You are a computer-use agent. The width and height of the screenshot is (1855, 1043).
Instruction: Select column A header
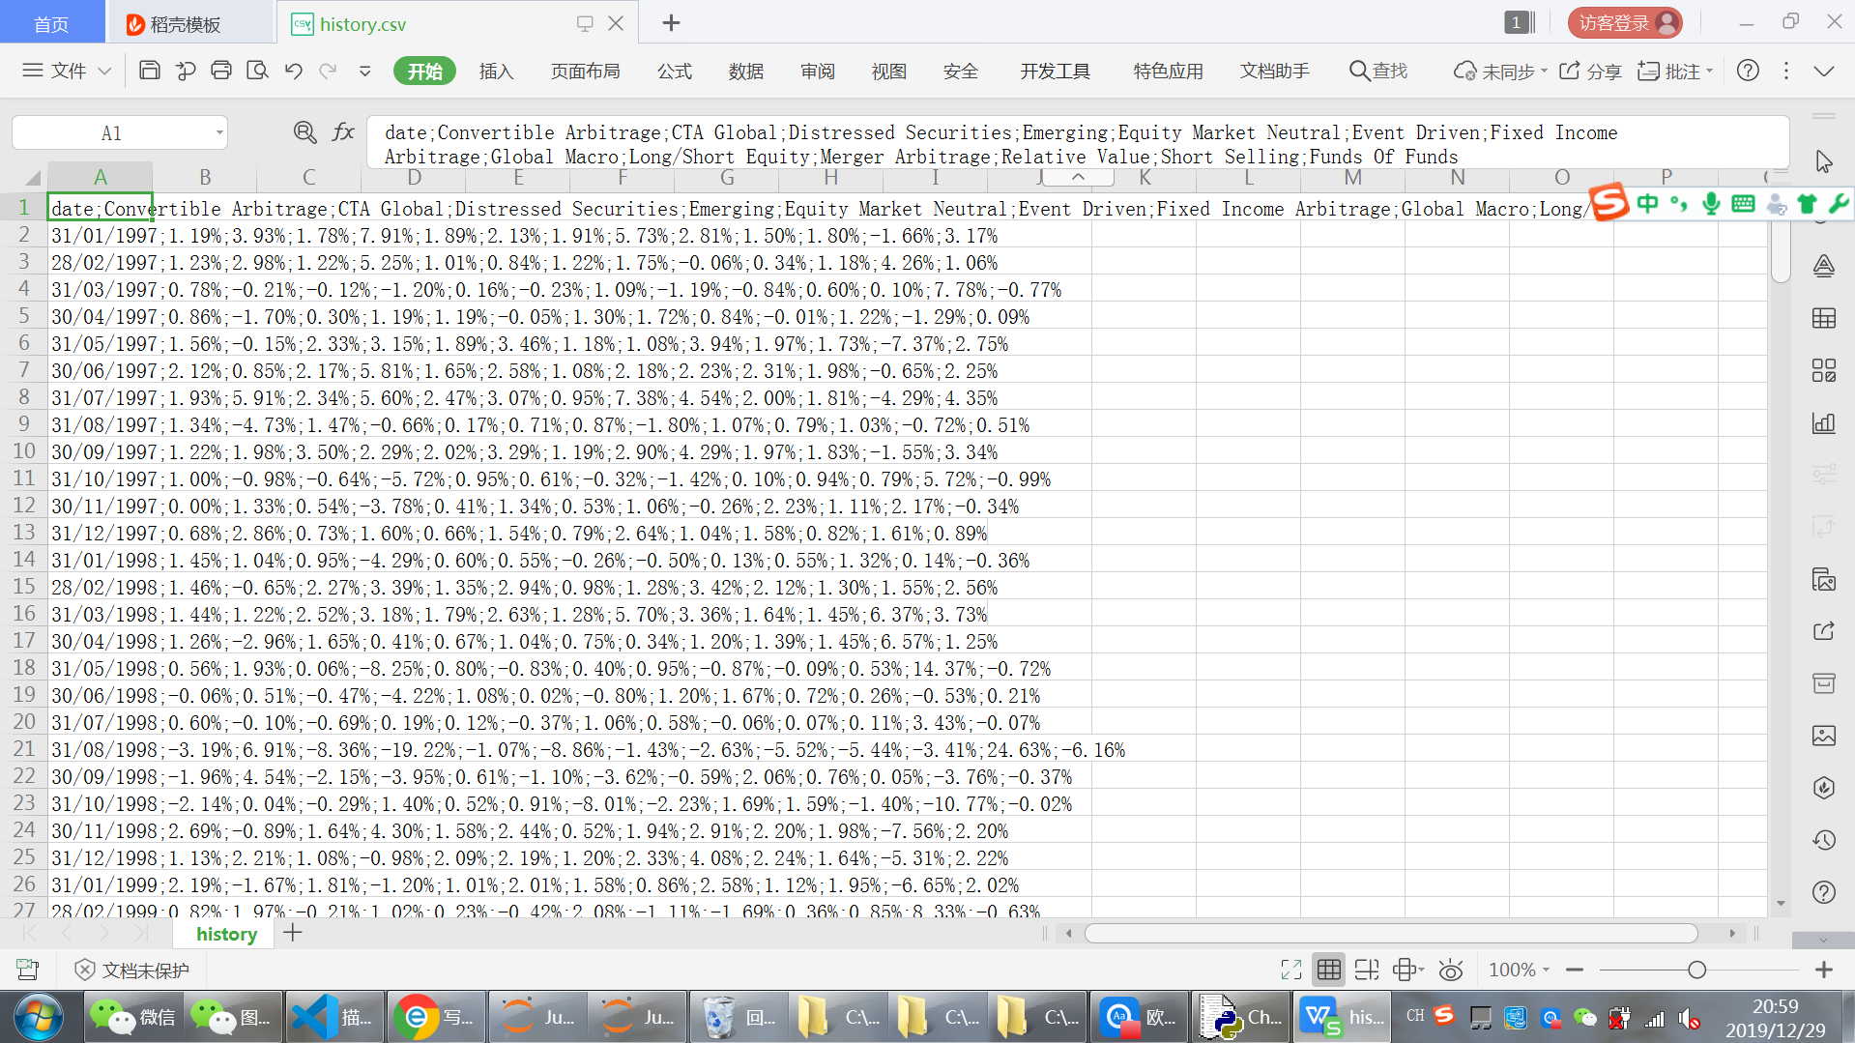pos(100,178)
